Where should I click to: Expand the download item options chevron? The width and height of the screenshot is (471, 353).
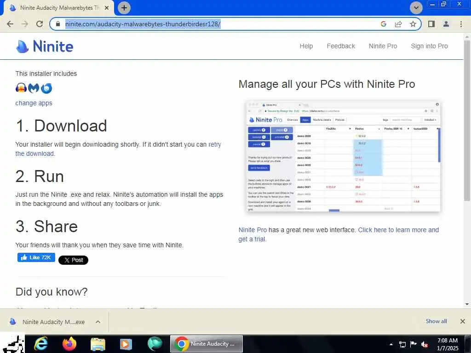tap(98, 322)
